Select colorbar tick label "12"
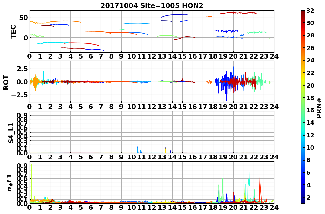This screenshot has height=214, width=325. coord(310,135)
